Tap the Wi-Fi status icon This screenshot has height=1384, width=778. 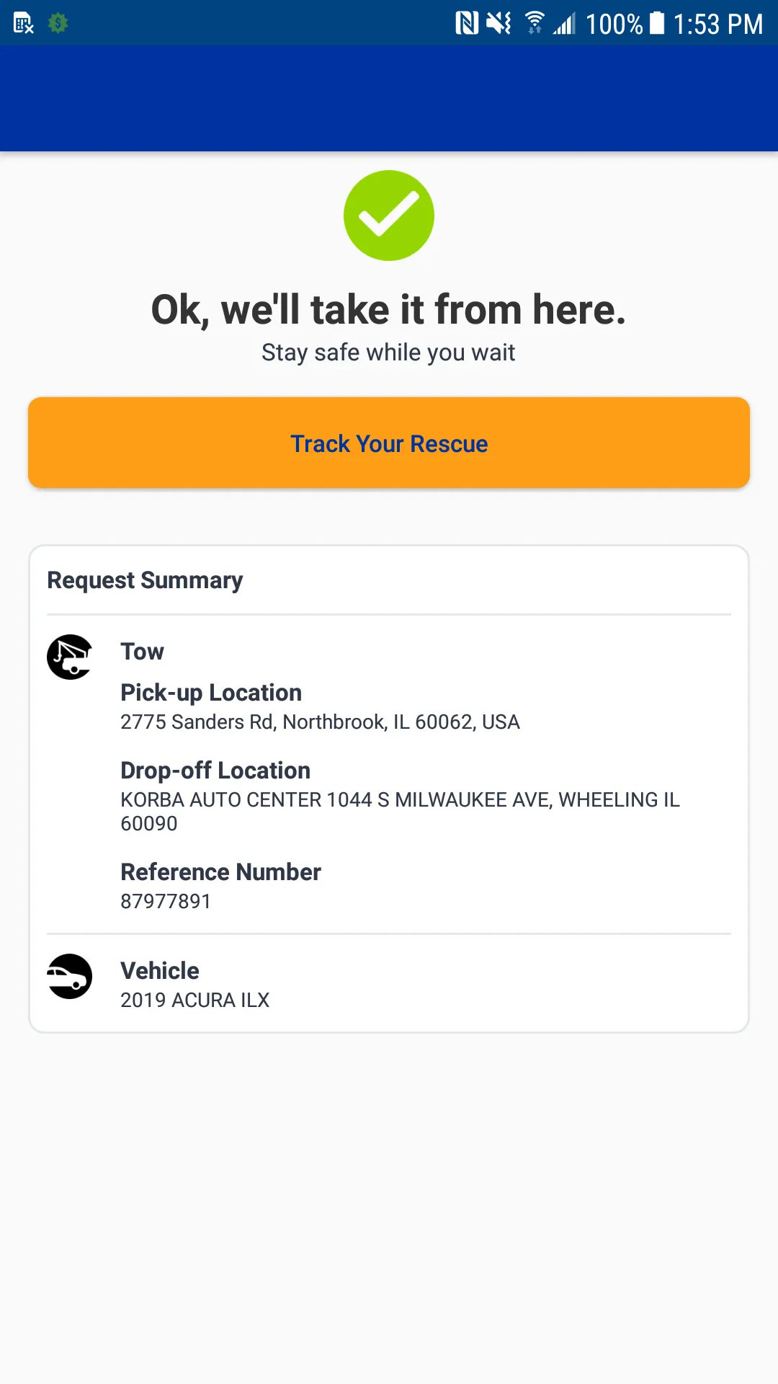[535, 24]
